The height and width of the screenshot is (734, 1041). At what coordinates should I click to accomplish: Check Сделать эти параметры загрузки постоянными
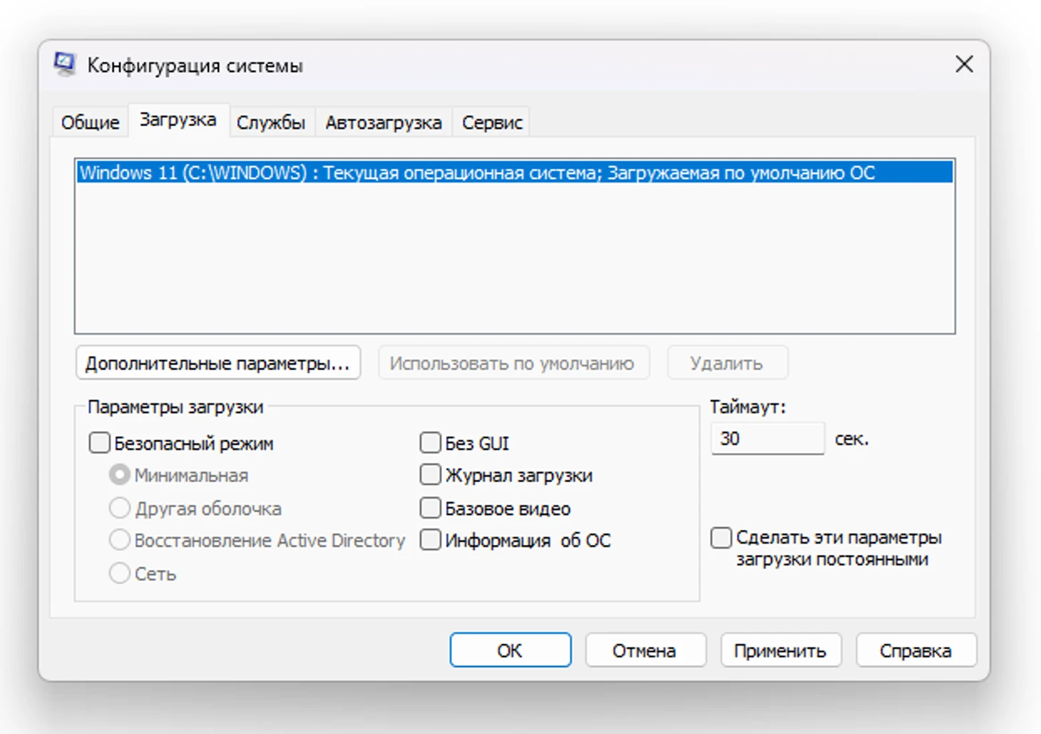coord(721,537)
